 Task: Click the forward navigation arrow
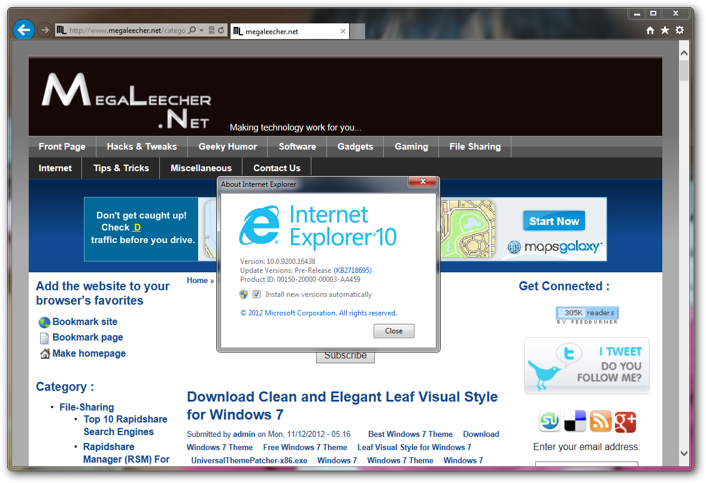pyautogui.click(x=44, y=30)
